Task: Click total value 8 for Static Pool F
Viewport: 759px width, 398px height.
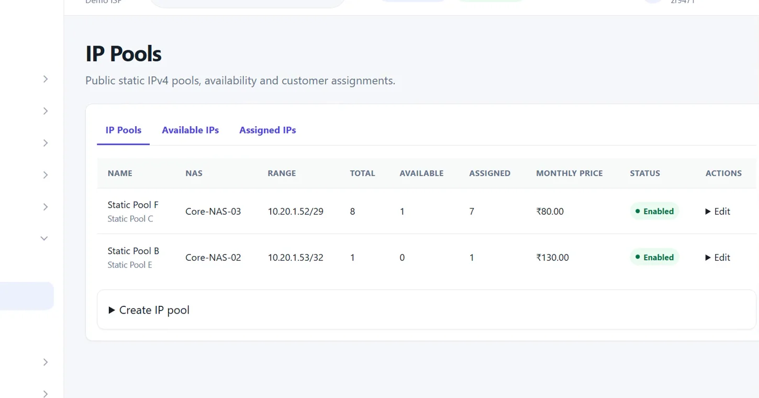Action: click(x=353, y=212)
